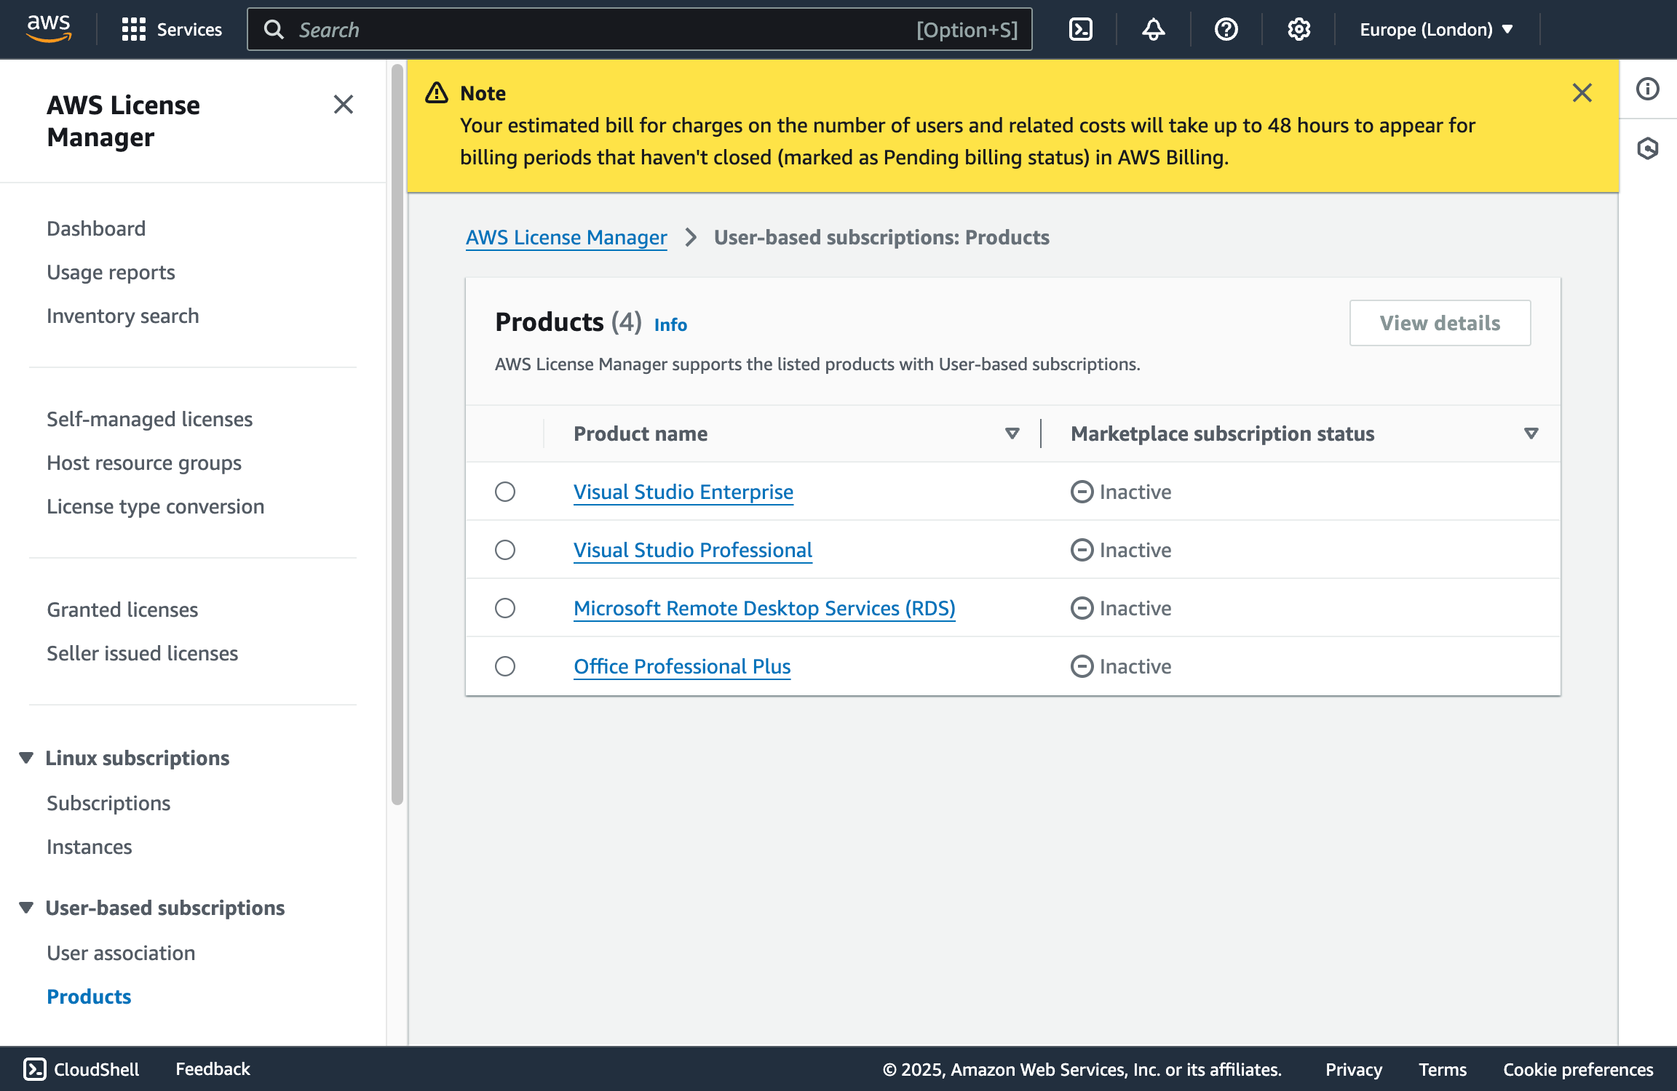This screenshot has width=1677, height=1091.
Task: Select the Microsoft Remote Desktop Services radio button
Action: 505,608
